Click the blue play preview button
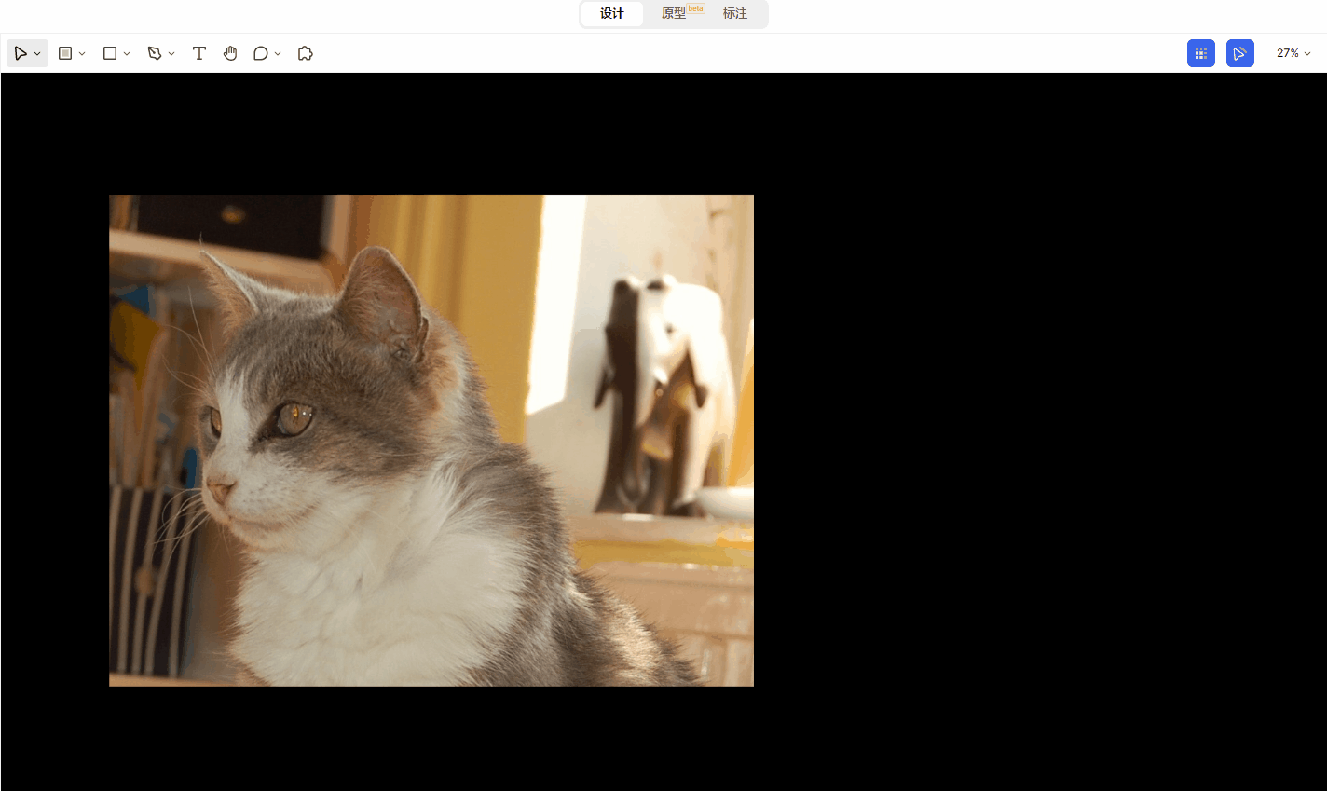The width and height of the screenshot is (1327, 791). pyautogui.click(x=1240, y=53)
